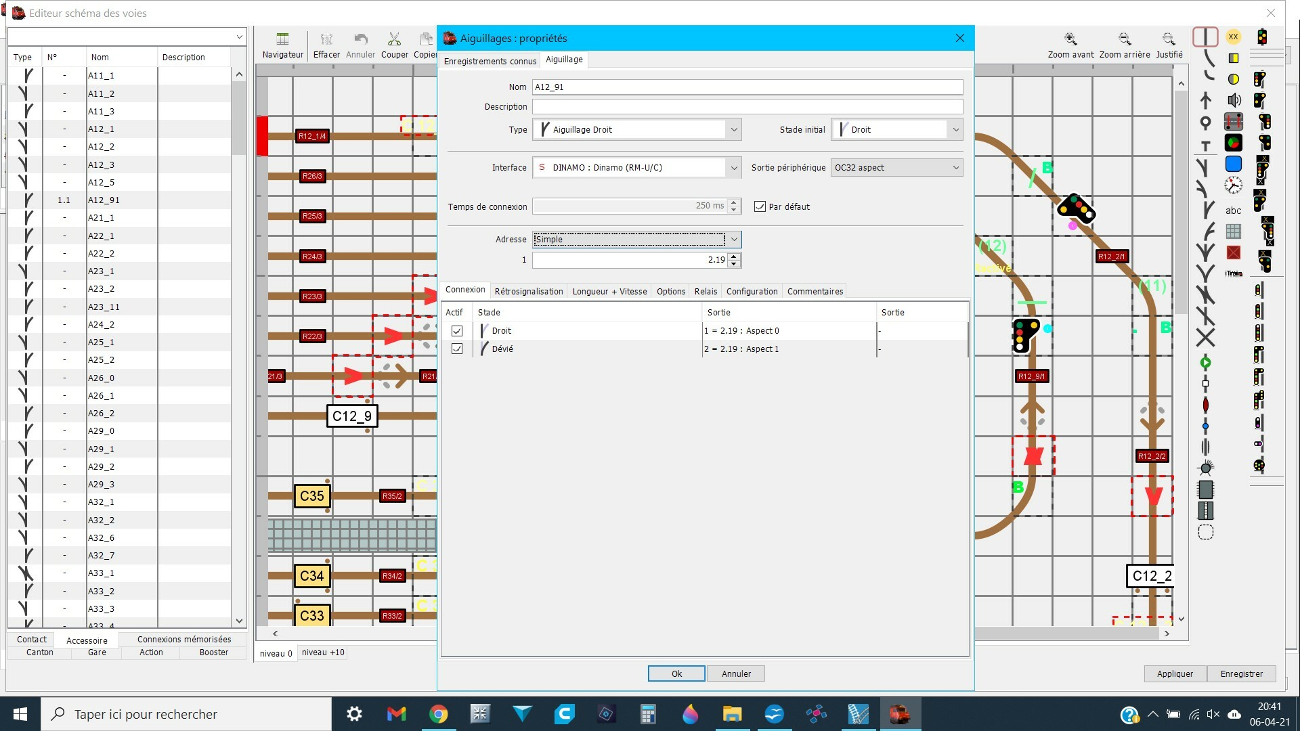Select the abc text label tool
1300x731 pixels.
click(1234, 211)
